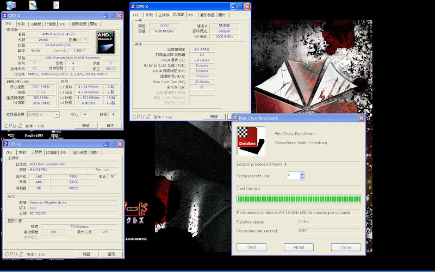Screen dimensions: 435x272
Task: Click the Socket AM3 (938) package field
Action: click(x=58, y=45)
